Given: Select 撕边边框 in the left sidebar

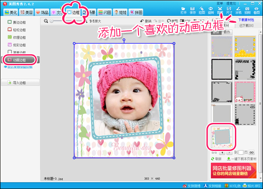Looking at the screenshot, I should click(17, 22).
